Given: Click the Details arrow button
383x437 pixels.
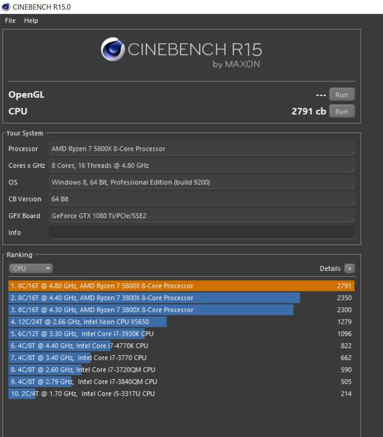Looking at the screenshot, I should [349, 268].
